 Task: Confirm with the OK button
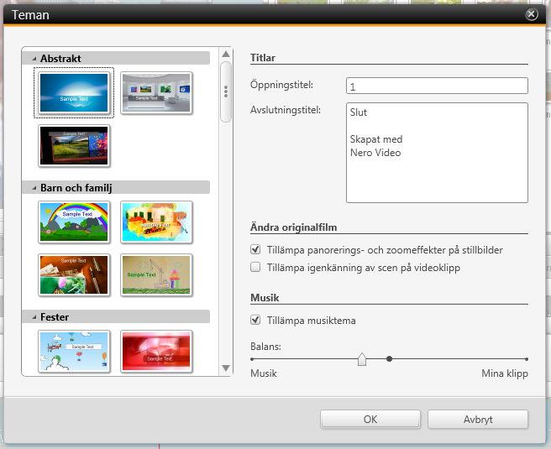click(370, 419)
